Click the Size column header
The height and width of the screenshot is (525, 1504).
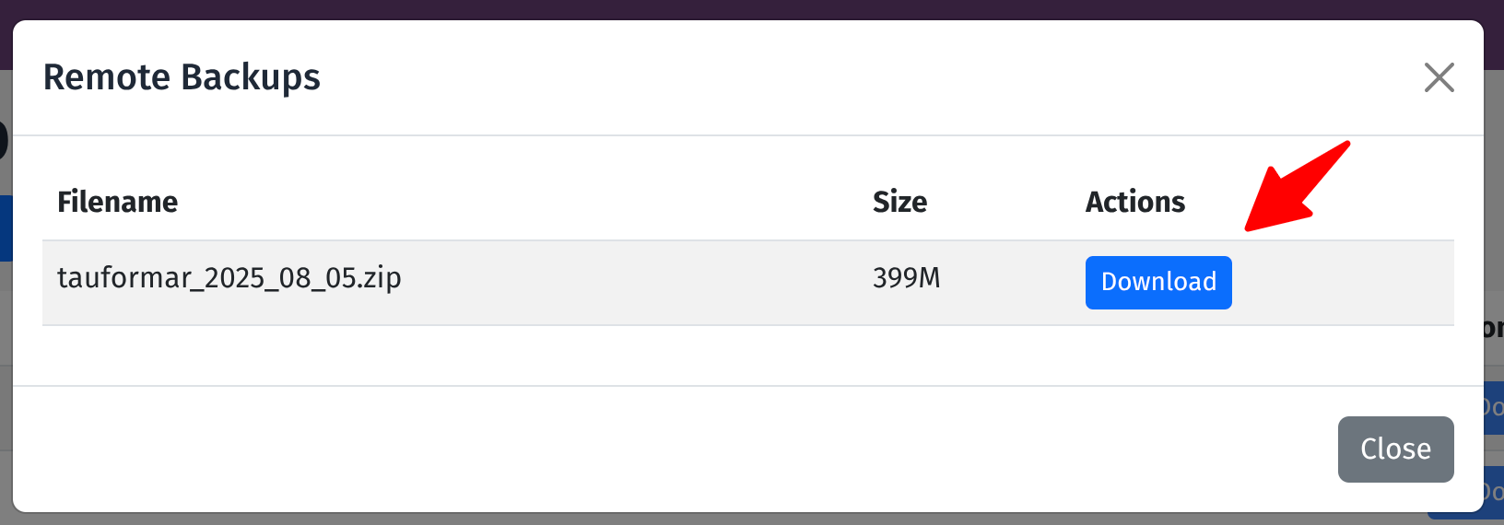[x=899, y=202]
